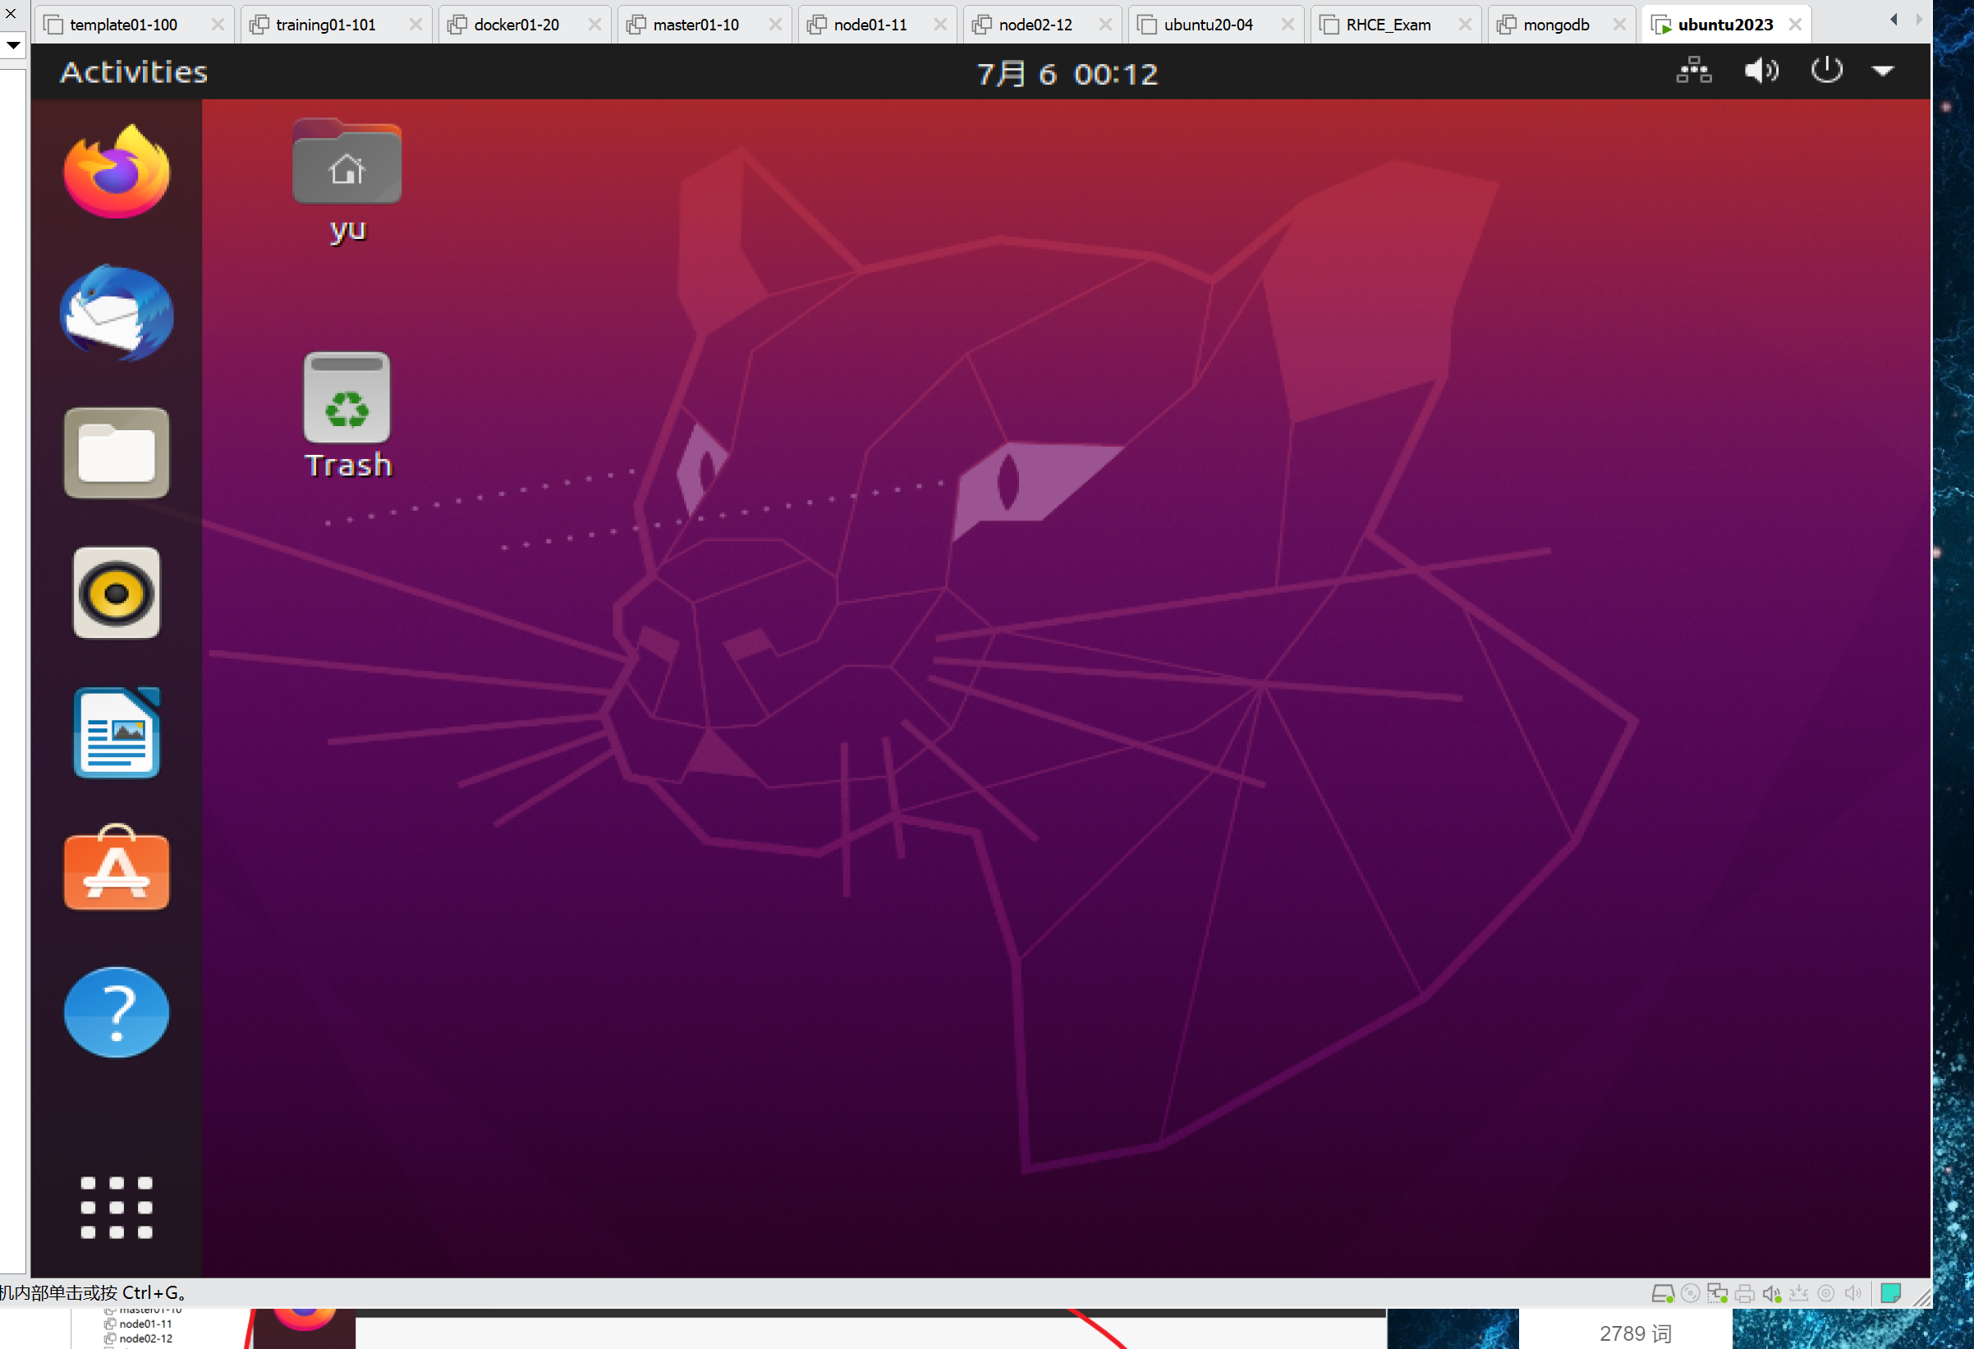Screen dimensions: 1974x1349
Task: Expand the library panel dropdown arrow
Action: click(14, 45)
